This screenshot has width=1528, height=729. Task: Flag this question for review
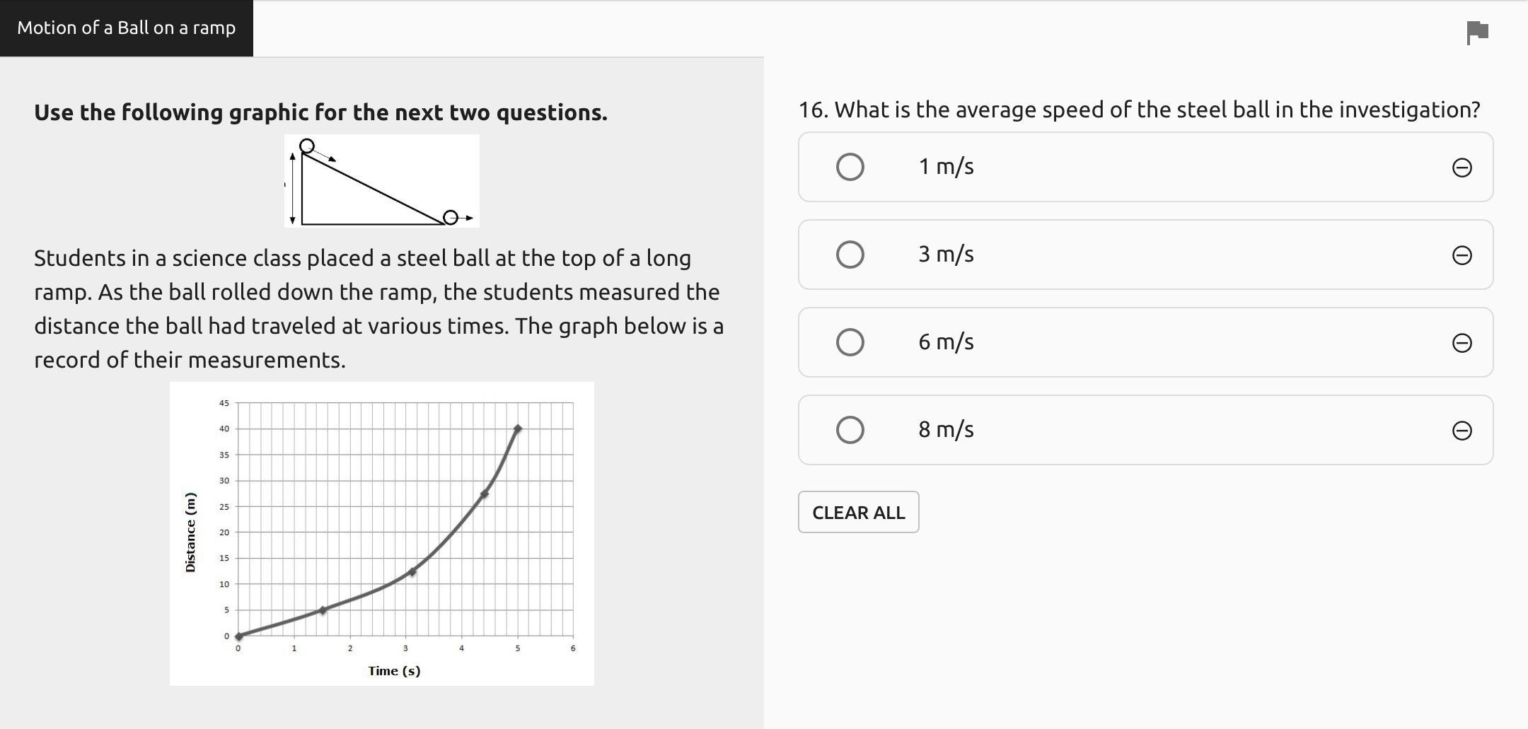pyautogui.click(x=1478, y=32)
